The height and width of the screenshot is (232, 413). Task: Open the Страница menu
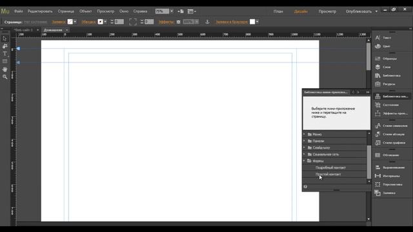tap(66, 12)
